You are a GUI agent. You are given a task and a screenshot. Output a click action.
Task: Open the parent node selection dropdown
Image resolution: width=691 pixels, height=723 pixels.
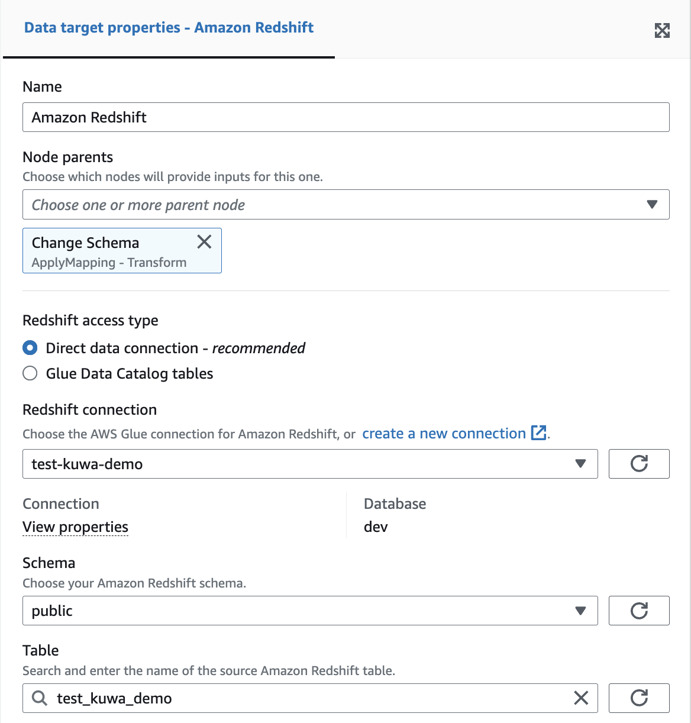point(653,204)
